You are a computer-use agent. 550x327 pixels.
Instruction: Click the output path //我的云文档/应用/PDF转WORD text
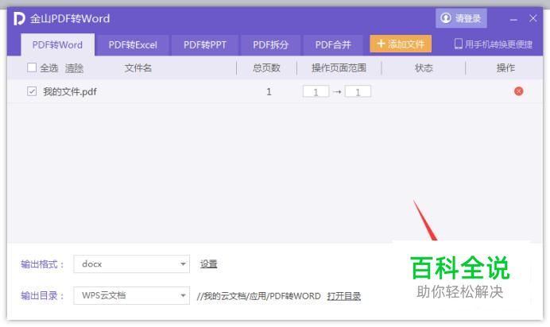259,296
